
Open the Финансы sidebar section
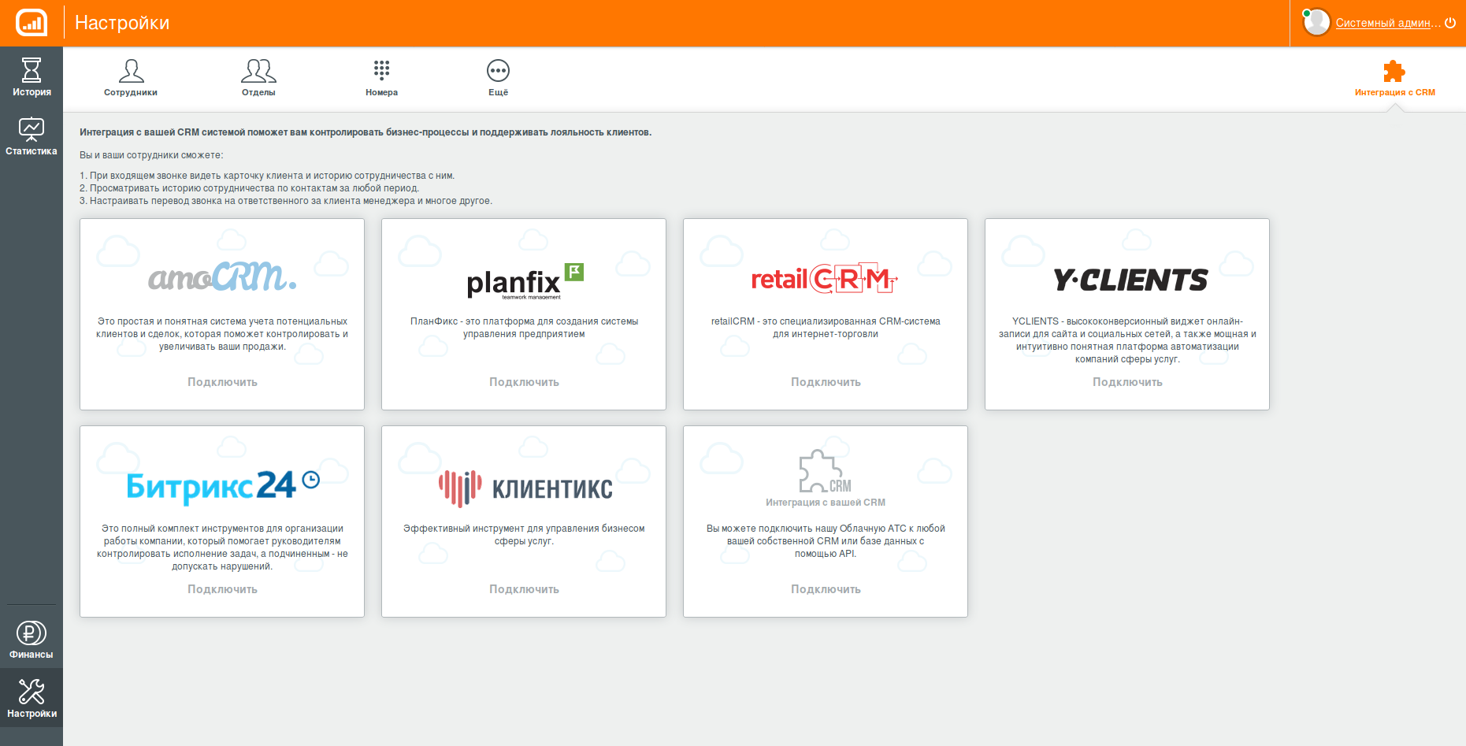pyautogui.click(x=32, y=640)
